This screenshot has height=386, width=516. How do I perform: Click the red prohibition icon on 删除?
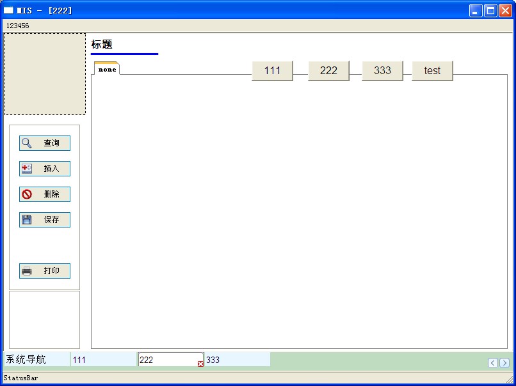[x=27, y=194]
